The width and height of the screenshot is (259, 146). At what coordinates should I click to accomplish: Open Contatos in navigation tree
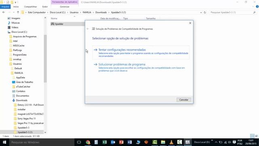[21, 91]
